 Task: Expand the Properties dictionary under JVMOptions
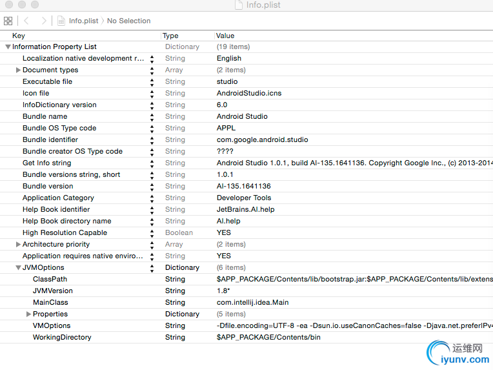(28, 314)
